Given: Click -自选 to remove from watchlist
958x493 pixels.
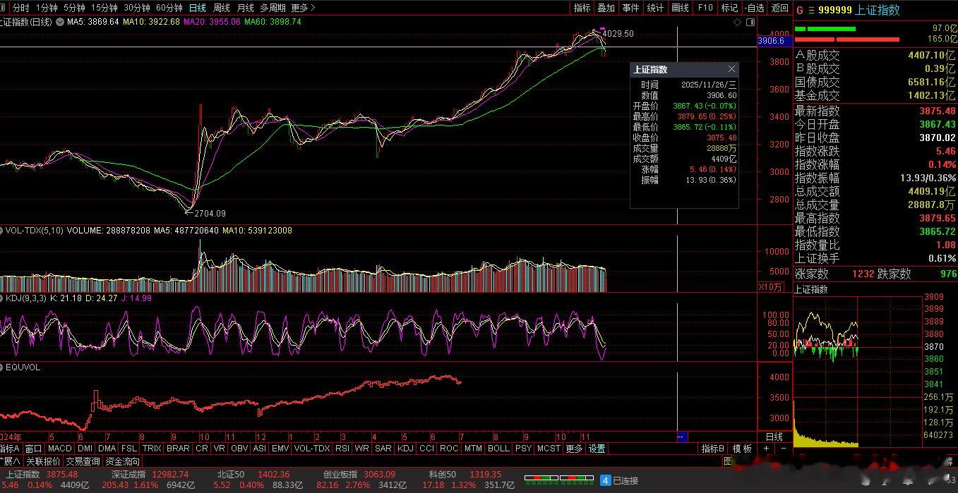Looking at the screenshot, I should coord(754,8).
